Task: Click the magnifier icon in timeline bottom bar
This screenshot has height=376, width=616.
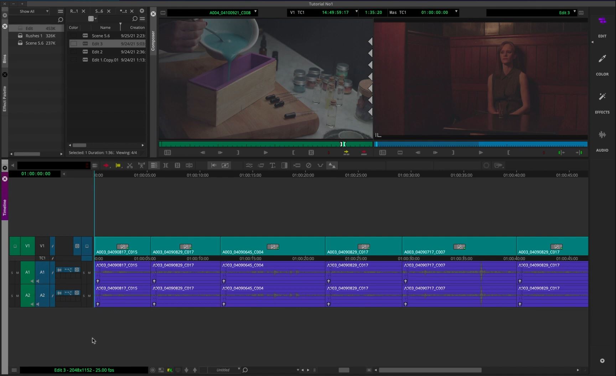Action: (x=245, y=370)
